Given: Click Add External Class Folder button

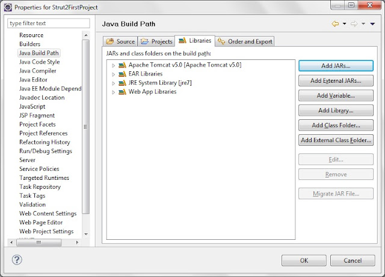Looking at the screenshot, I should [x=336, y=140].
